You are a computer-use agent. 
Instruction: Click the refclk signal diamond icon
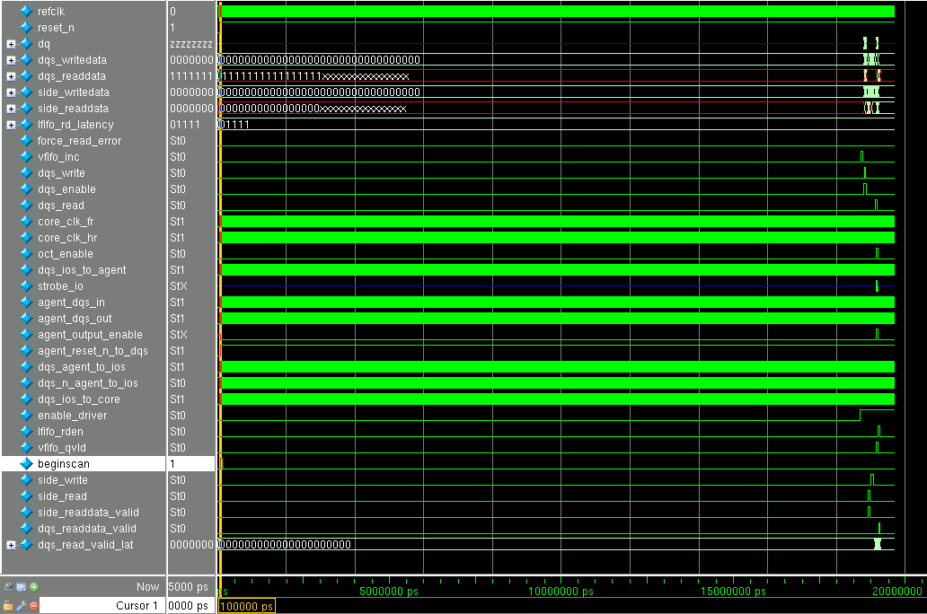coord(27,12)
